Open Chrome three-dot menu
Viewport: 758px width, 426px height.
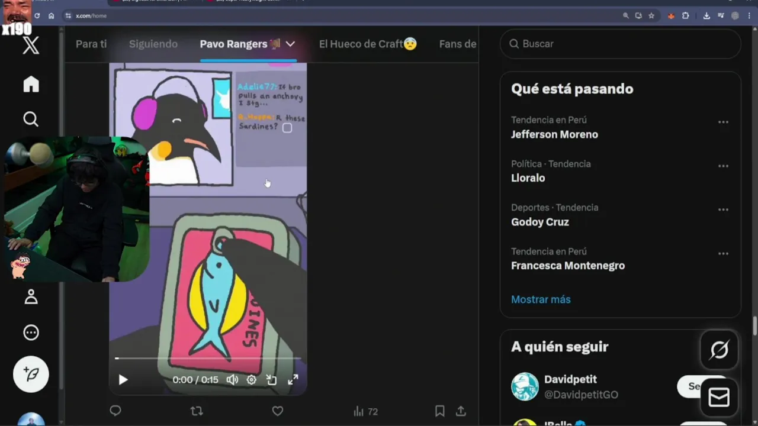pos(750,16)
